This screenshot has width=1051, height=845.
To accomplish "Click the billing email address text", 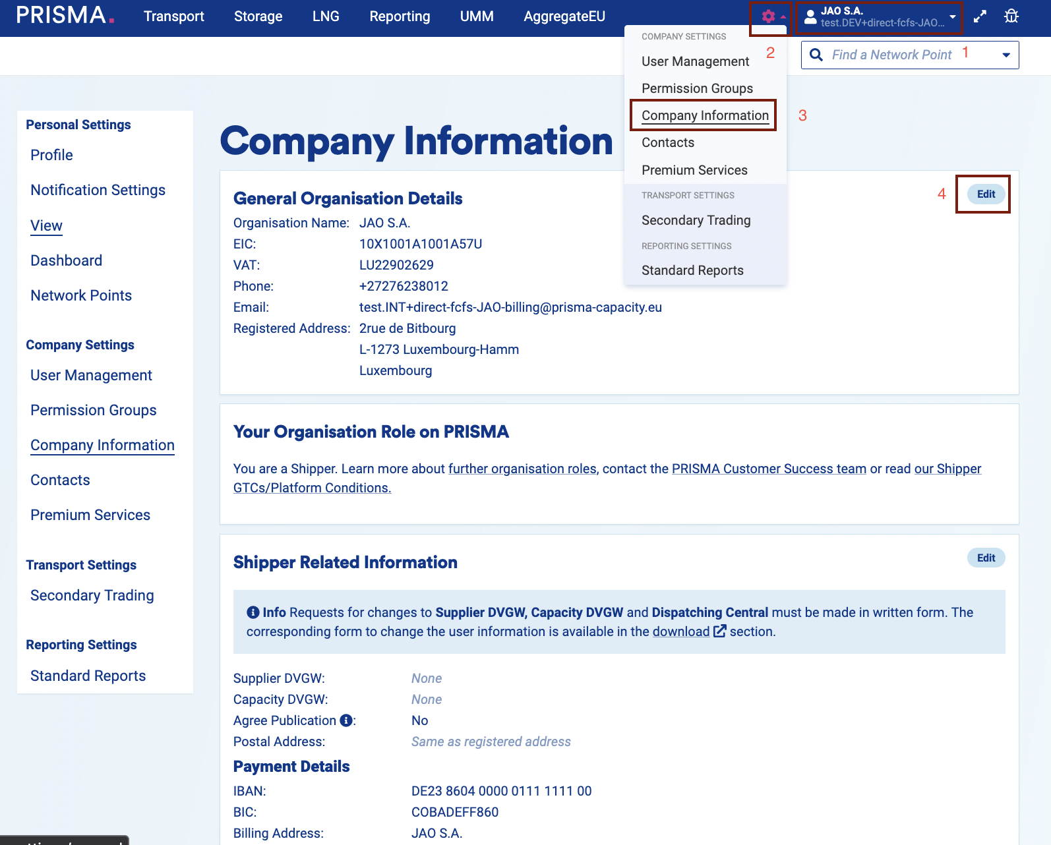I will (x=510, y=307).
